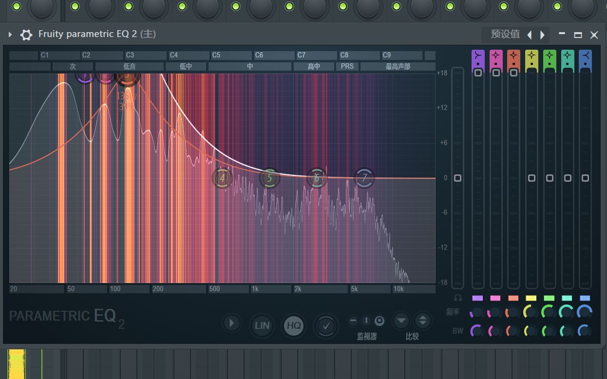The width and height of the screenshot is (607, 379).
Task: Select band token 4 on the EQ graph
Action: coord(222,178)
